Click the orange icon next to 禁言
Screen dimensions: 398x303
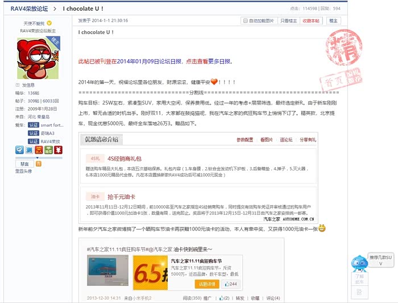click(38, 164)
